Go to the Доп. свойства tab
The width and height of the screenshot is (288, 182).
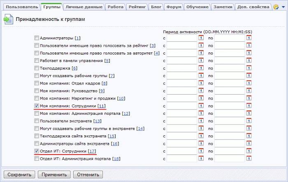point(254,7)
